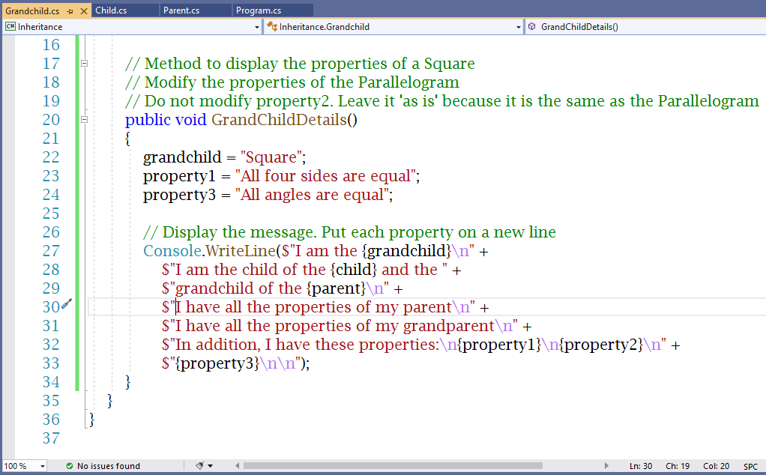Image resolution: width=766 pixels, height=475 pixels.
Task: Click the code cleanup broom icon
Action: (199, 466)
